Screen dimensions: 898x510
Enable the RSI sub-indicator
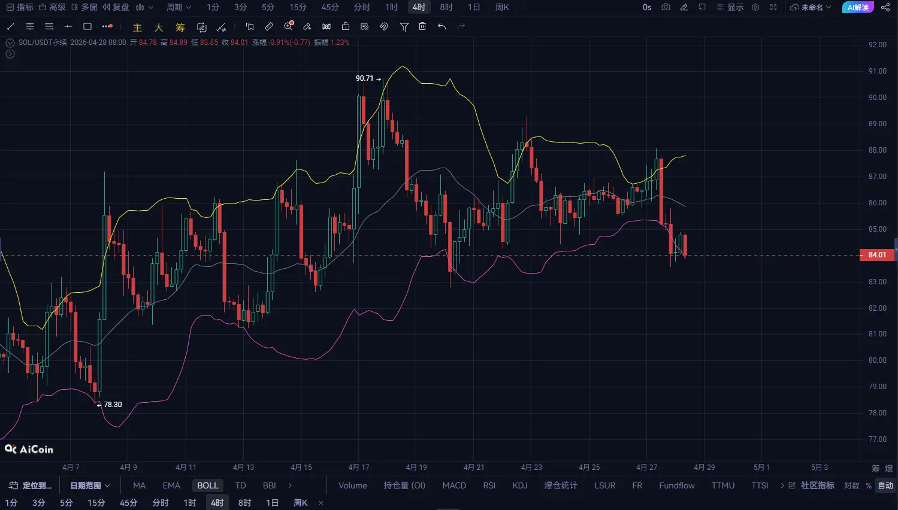click(489, 485)
